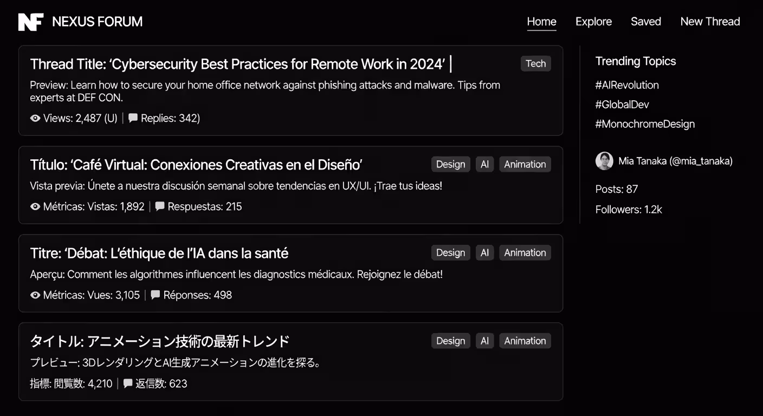Click the @mia_tanaka username

[702, 161]
